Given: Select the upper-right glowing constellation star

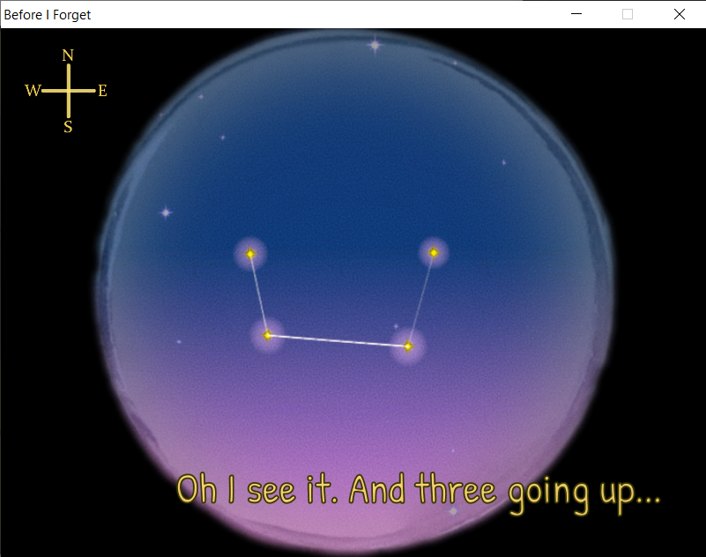Looking at the screenshot, I should 434,253.
